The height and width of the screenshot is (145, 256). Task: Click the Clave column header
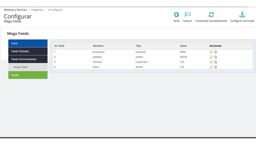coord(183,46)
